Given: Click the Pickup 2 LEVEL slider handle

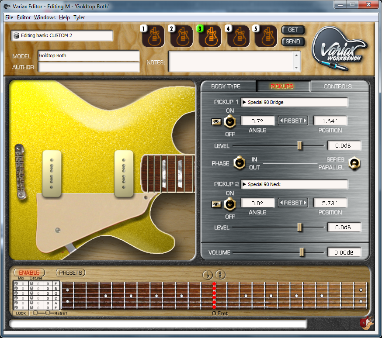Looking at the screenshot, I should pyautogui.click(x=299, y=227).
